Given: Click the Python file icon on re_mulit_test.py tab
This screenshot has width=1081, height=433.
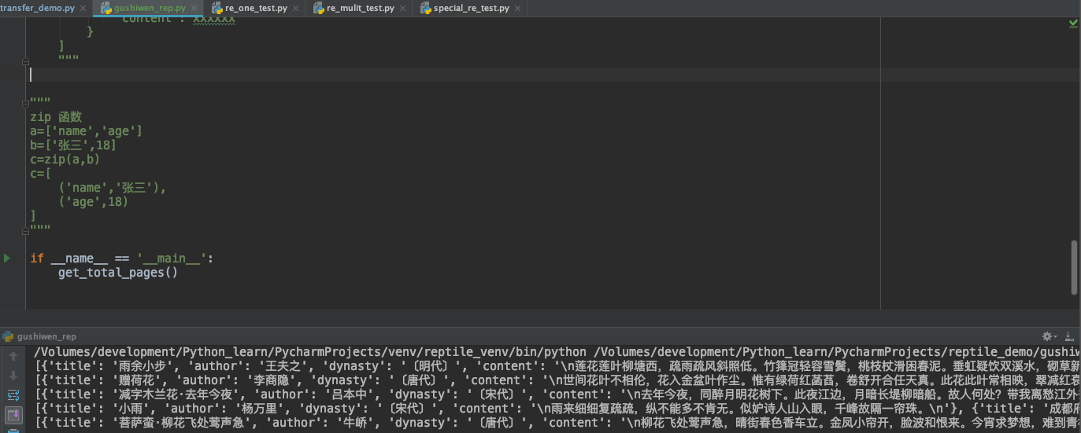Looking at the screenshot, I should coord(318,9).
